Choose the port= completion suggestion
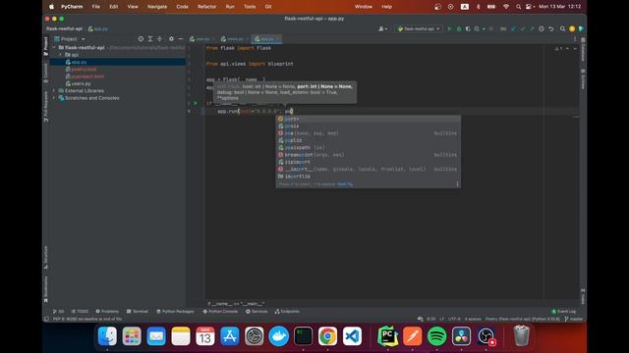Image resolution: width=629 pixels, height=353 pixels. click(368, 119)
